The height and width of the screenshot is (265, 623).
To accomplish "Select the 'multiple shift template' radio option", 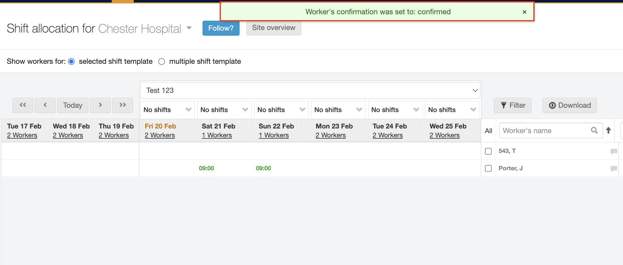I will (x=161, y=62).
